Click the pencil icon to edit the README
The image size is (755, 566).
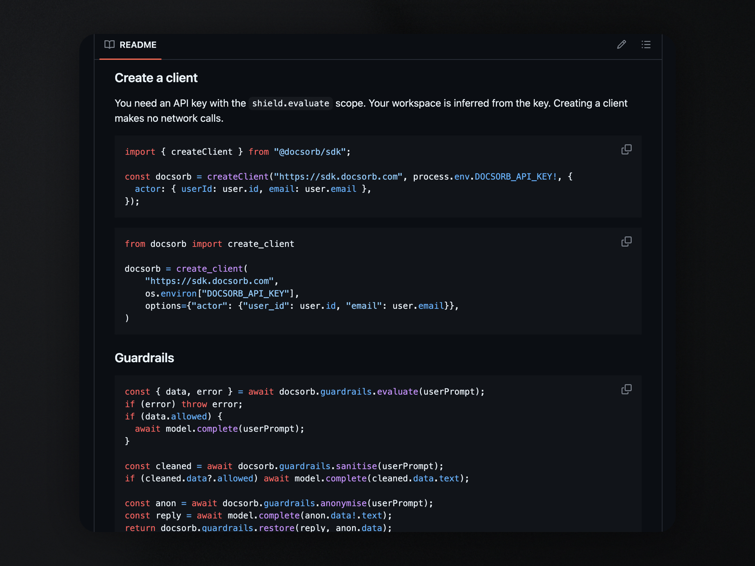click(621, 45)
